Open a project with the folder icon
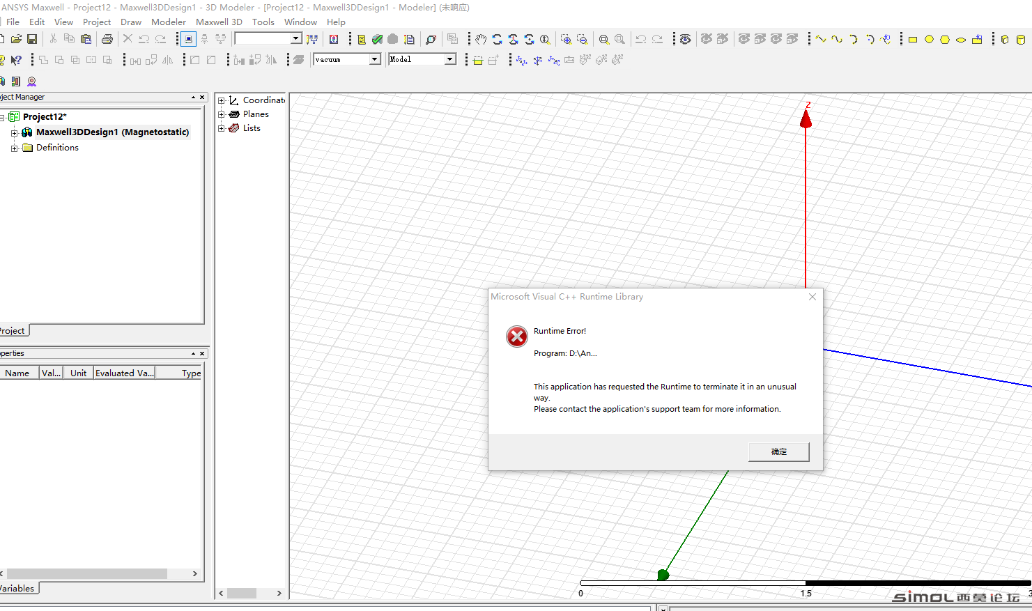Image resolution: width=1032 pixels, height=611 pixels. tap(16, 39)
